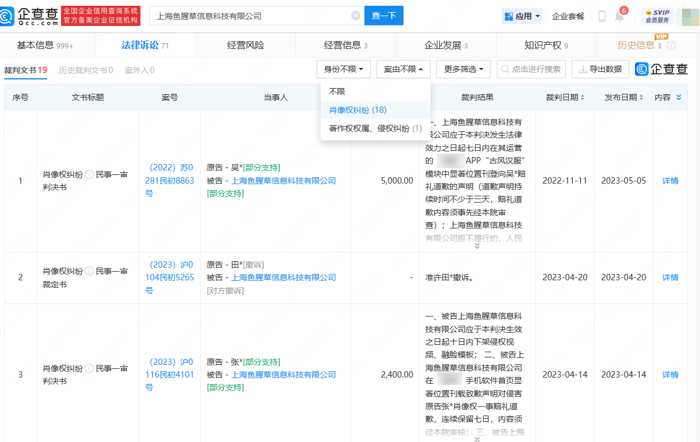Open the notification bell with 6 badge

(x=619, y=16)
